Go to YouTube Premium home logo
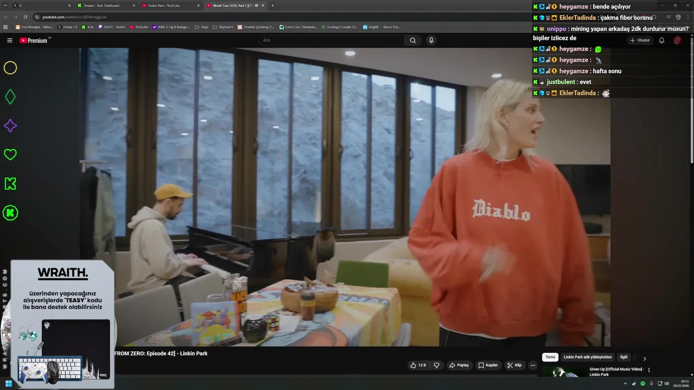Screen dimensions: 694x390 (35, 40)
